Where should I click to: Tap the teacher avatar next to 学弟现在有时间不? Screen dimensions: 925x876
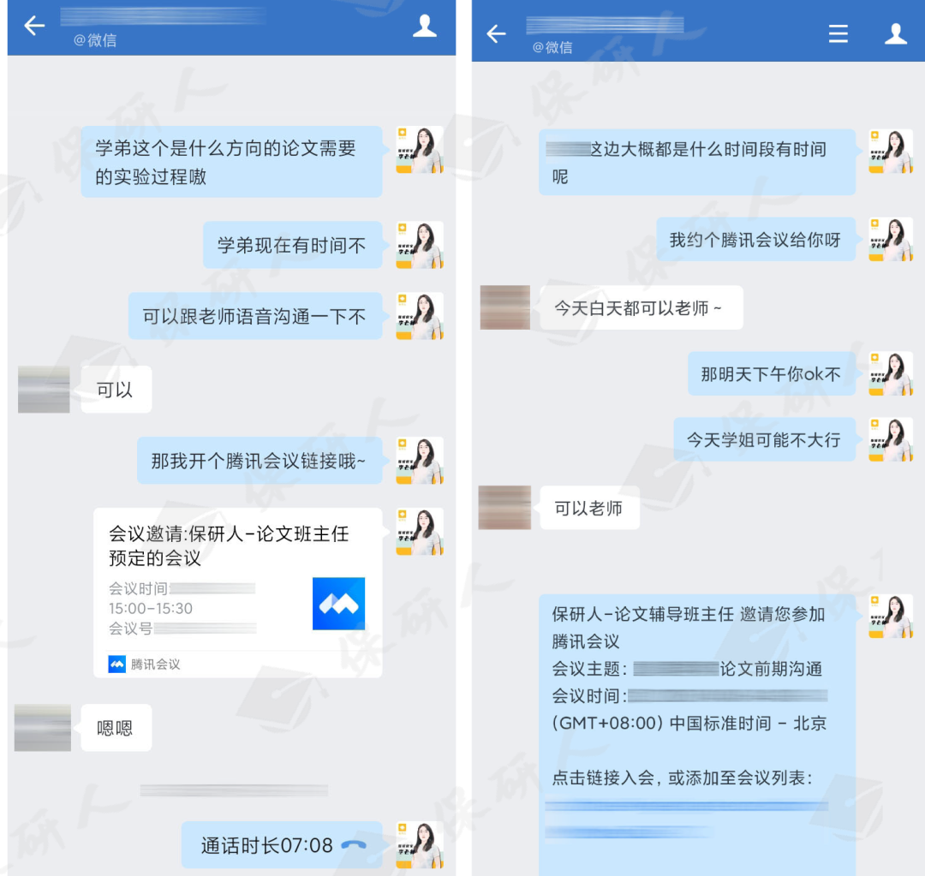click(420, 245)
